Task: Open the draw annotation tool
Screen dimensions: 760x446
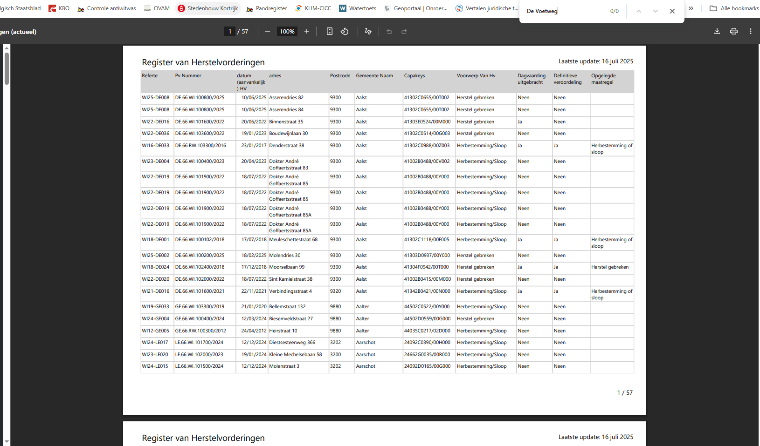Action: pyautogui.click(x=368, y=32)
